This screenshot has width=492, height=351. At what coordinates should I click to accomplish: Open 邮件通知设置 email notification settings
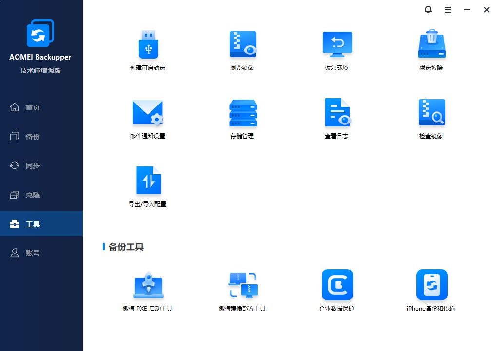click(148, 117)
